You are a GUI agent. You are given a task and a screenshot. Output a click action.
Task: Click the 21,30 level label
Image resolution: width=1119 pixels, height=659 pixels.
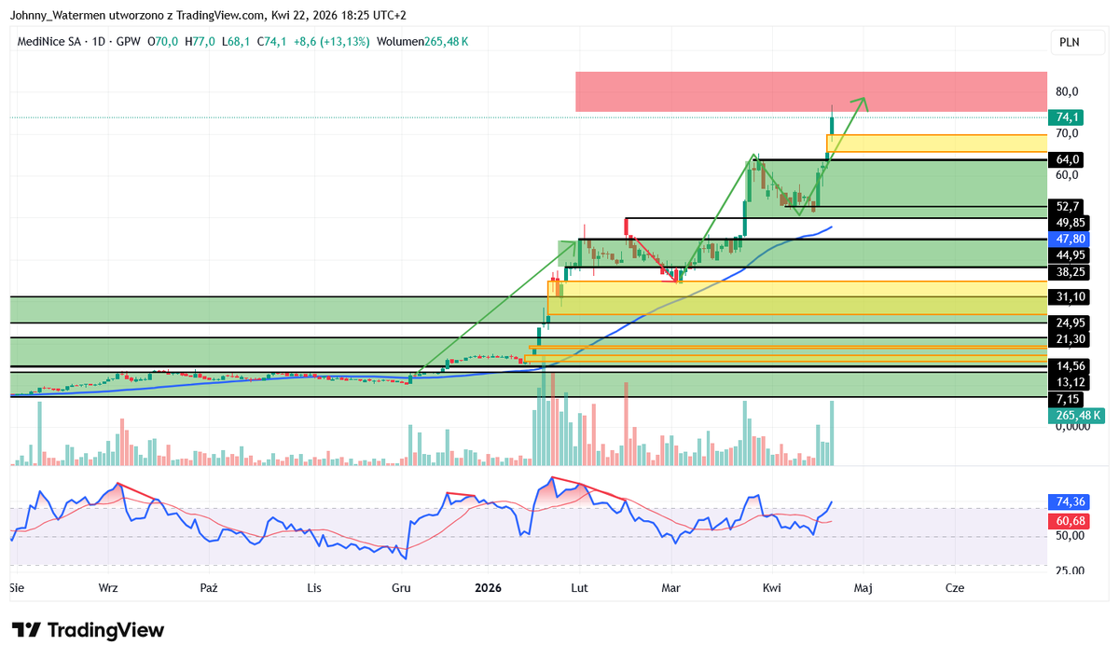click(1071, 339)
